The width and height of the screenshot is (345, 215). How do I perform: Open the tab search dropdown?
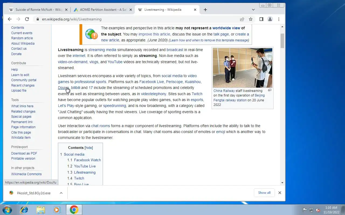click(253, 10)
